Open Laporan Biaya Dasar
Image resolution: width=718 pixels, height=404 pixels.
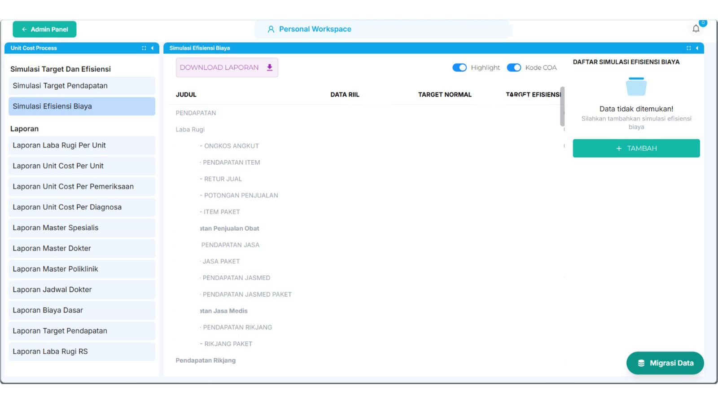(x=82, y=311)
